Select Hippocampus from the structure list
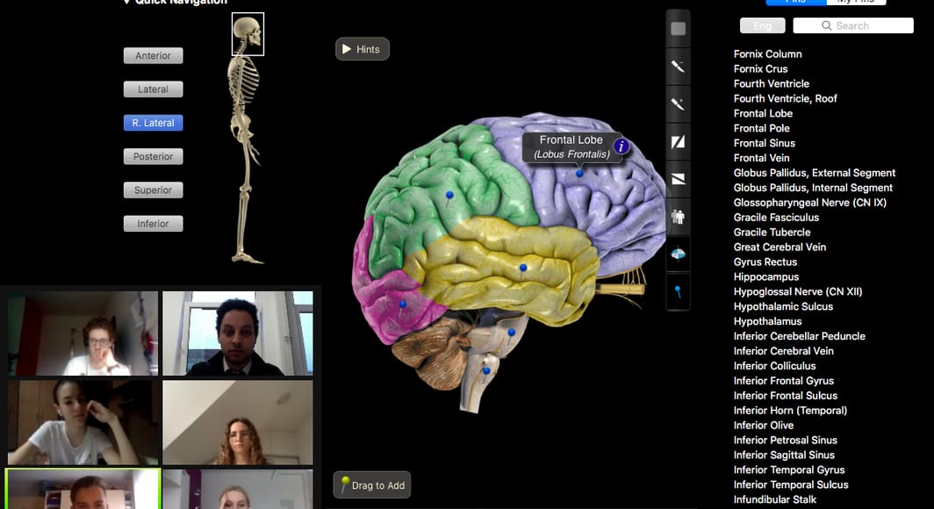Screen dimensions: 934x509 (765, 277)
